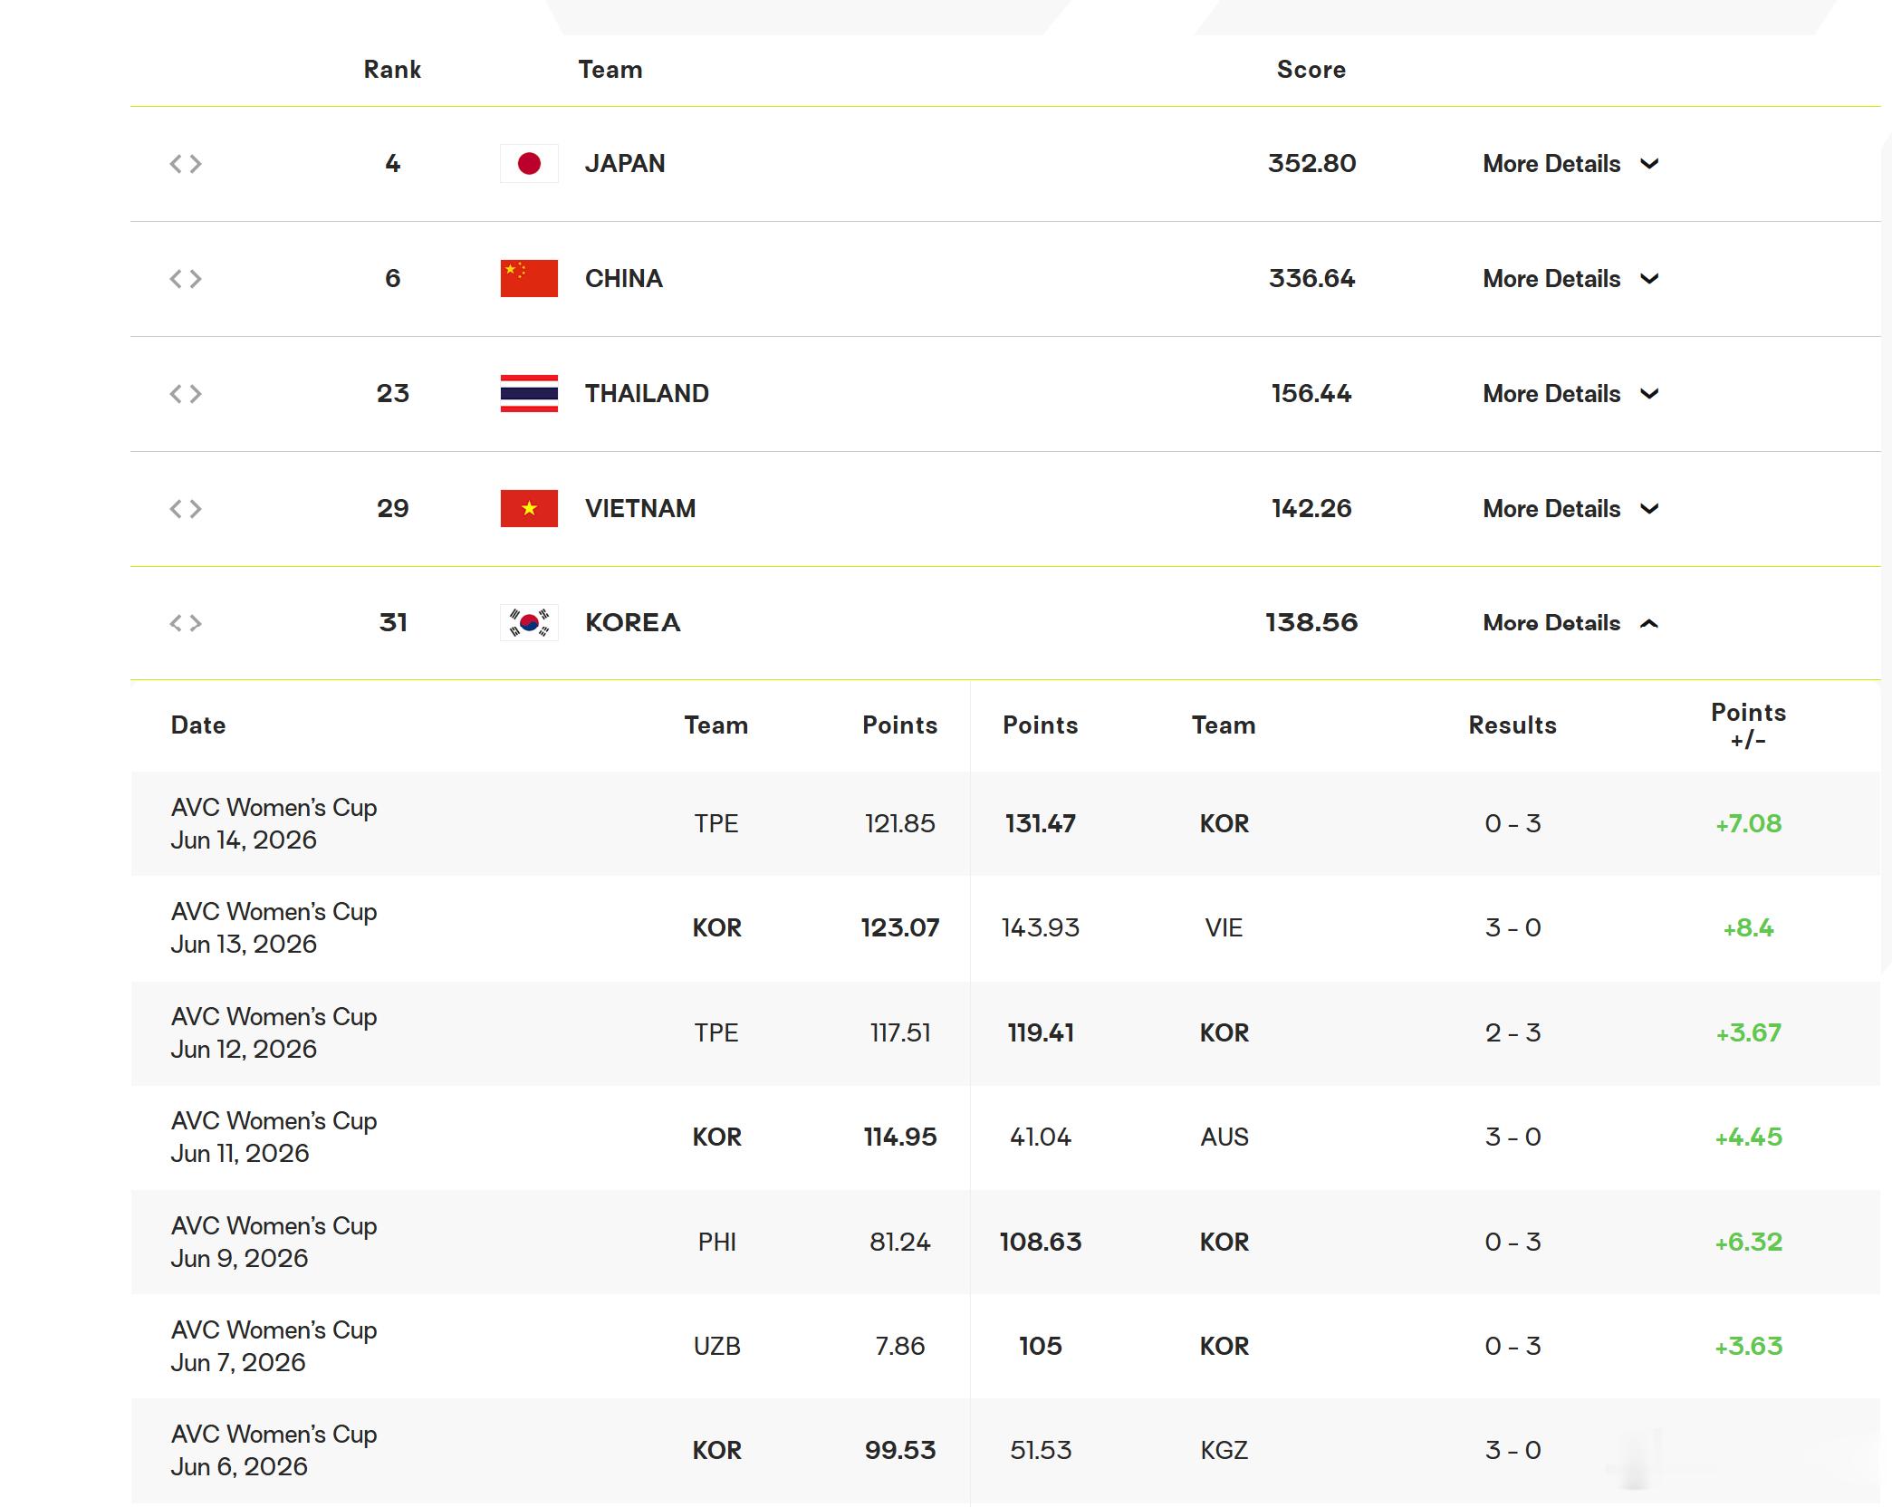1892x1507 pixels.
Task: Click the UZB team cell
Action: tap(716, 1346)
